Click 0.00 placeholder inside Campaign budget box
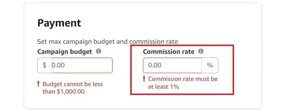This screenshot has width=287, height=110. coord(58,65)
